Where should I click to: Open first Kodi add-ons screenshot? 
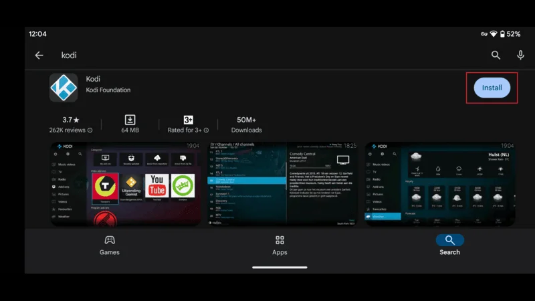126,183
